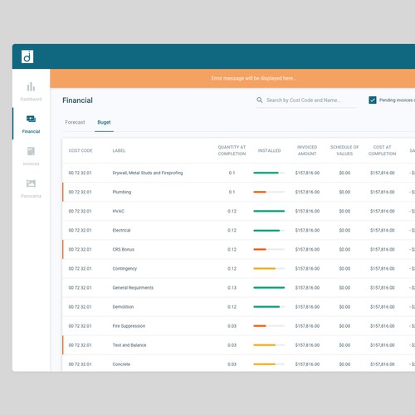The height and width of the screenshot is (415, 415).
Task: Click schedule of values in Electrical row
Action: [x=344, y=230]
